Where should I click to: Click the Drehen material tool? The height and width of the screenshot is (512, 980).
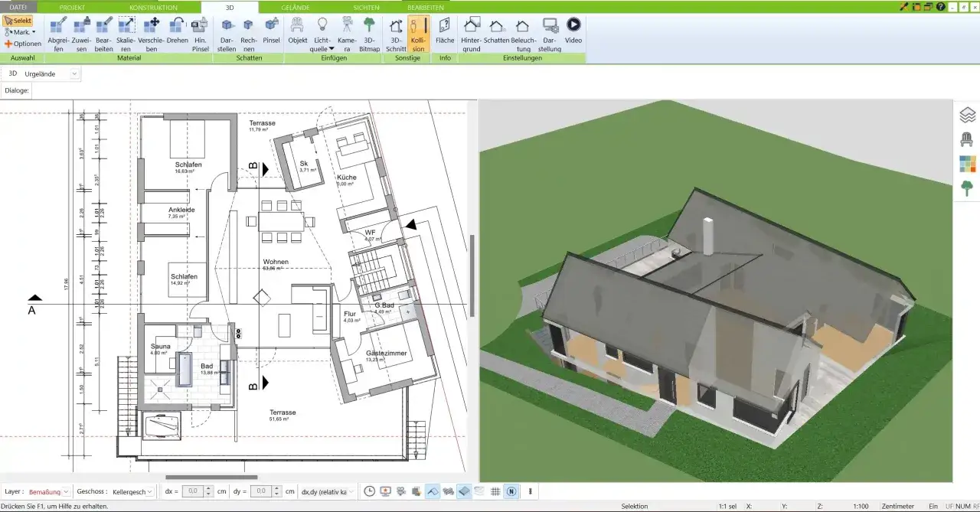[177, 31]
